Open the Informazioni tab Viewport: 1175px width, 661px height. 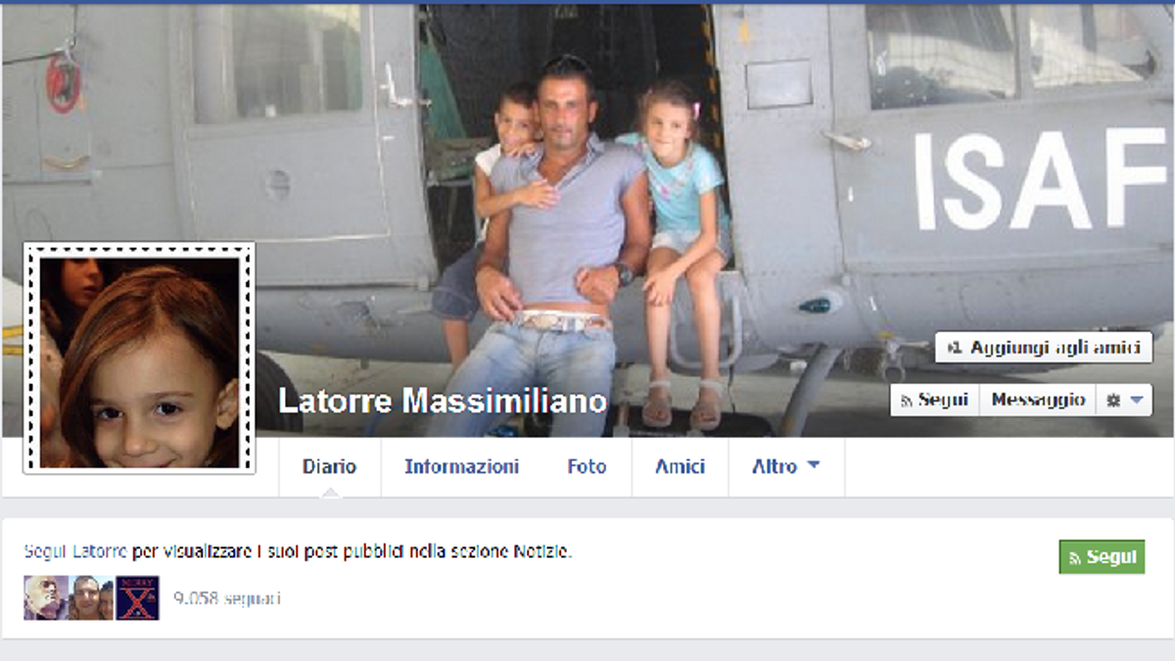462,467
